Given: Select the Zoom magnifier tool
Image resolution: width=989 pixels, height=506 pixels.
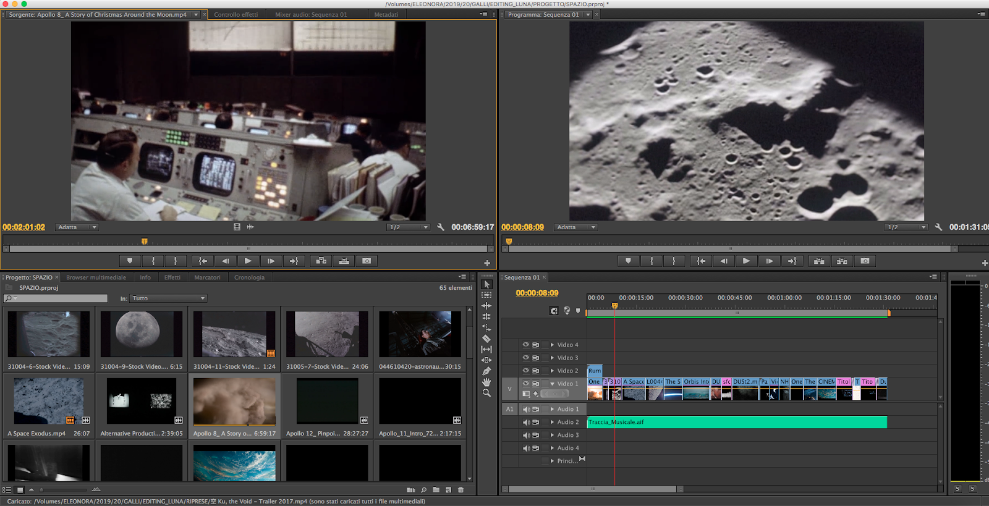Looking at the screenshot, I should pos(486,392).
